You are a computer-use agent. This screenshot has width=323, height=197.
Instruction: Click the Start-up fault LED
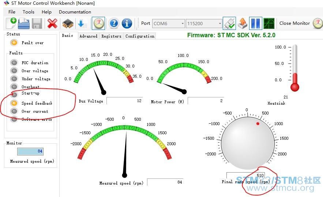coord(14,94)
